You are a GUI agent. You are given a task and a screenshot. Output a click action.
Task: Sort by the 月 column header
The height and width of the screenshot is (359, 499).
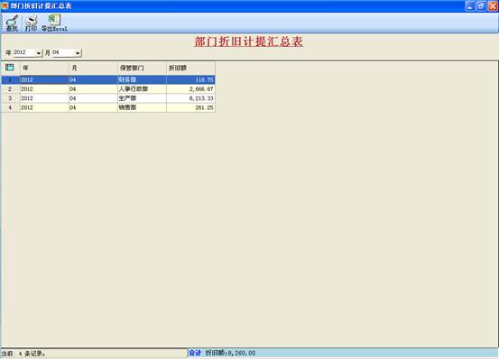pyautogui.click(x=93, y=68)
